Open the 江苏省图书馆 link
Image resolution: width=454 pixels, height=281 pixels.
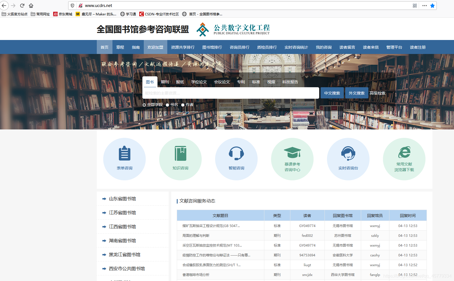(122, 213)
